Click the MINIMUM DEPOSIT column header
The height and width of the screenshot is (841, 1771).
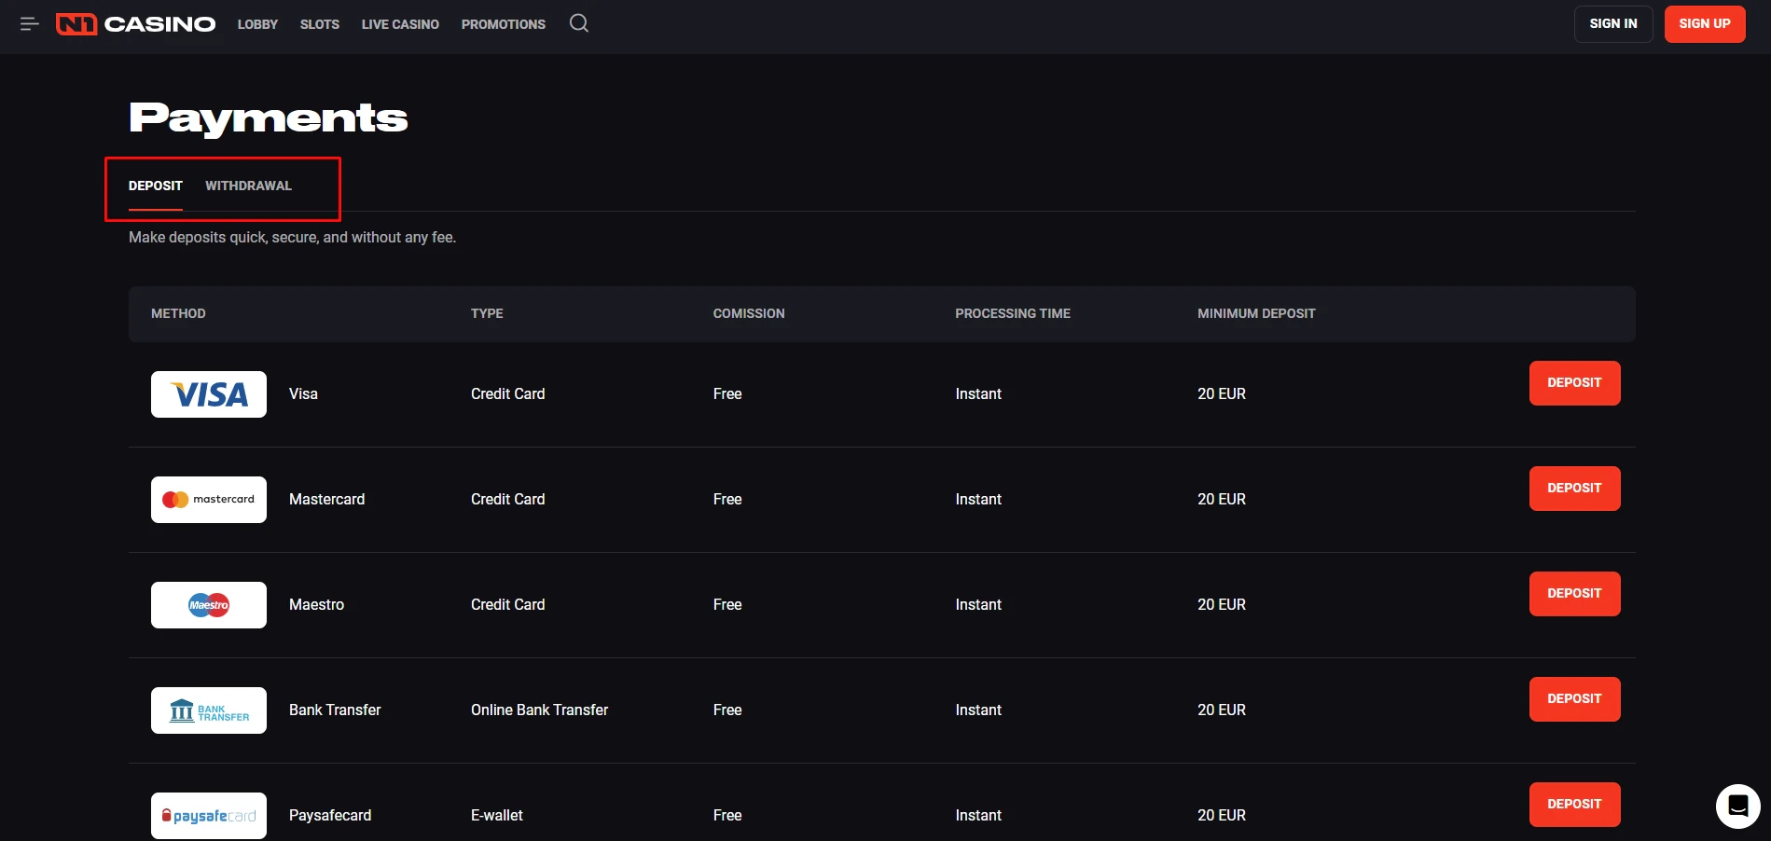pyautogui.click(x=1256, y=313)
